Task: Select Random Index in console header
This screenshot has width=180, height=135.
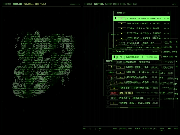Action: pos(112,4)
